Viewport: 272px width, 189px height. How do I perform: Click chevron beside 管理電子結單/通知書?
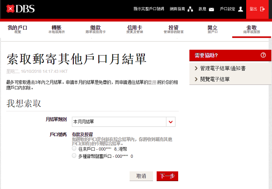point(196,68)
